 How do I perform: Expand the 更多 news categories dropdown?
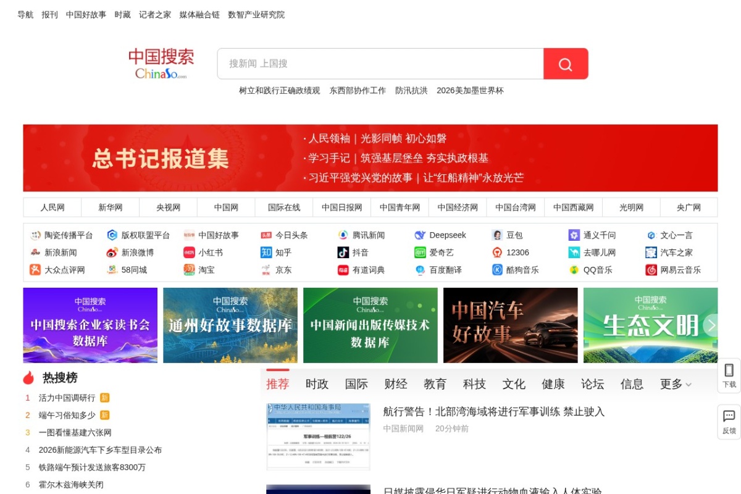pos(676,384)
